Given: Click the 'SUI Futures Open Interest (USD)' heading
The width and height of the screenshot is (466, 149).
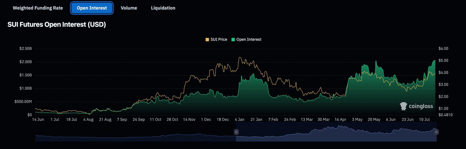Looking at the screenshot, I should pos(57,24).
